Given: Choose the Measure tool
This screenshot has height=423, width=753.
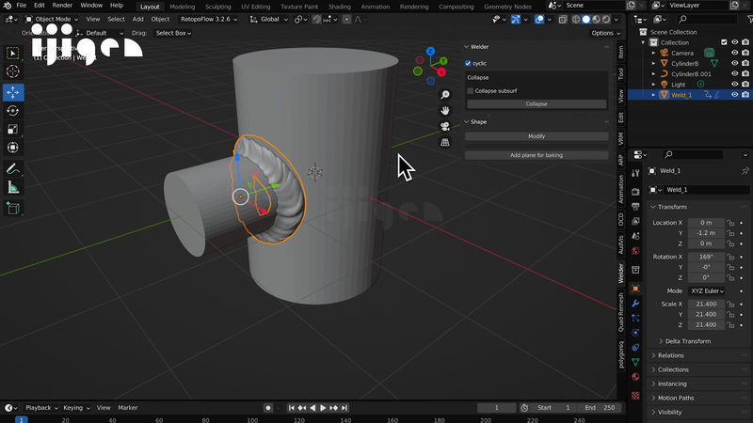Looking at the screenshot, I should (x=13, y=187).
